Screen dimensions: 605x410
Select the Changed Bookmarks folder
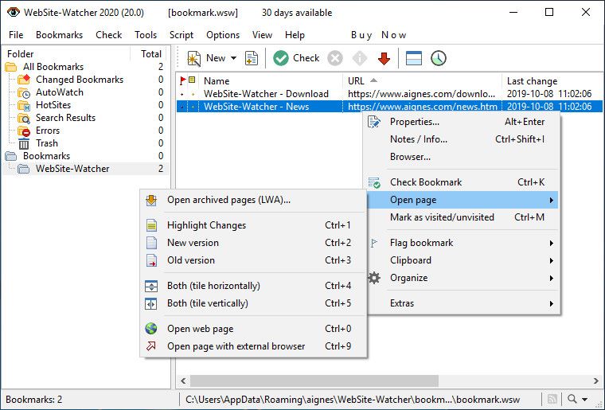pos(80,80)
